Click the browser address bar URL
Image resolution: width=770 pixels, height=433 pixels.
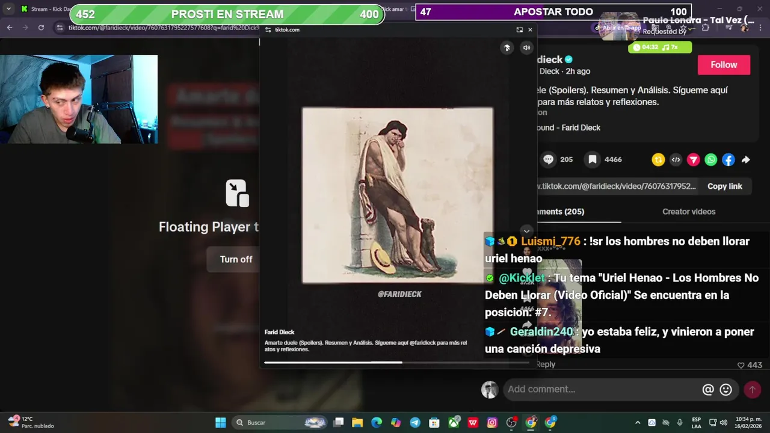[164, 28]
